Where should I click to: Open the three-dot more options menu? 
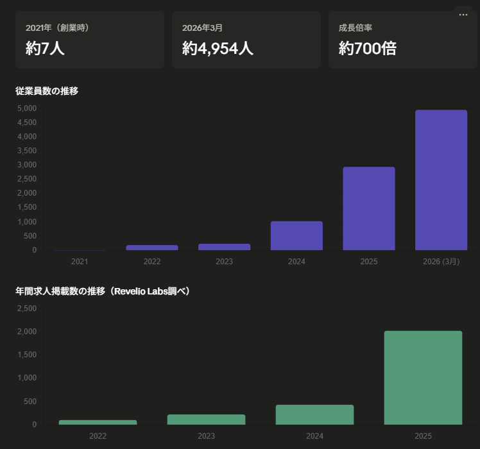[x=463, y=15]
